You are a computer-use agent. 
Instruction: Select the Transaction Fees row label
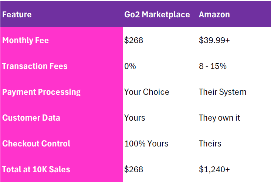pos(35,66)
